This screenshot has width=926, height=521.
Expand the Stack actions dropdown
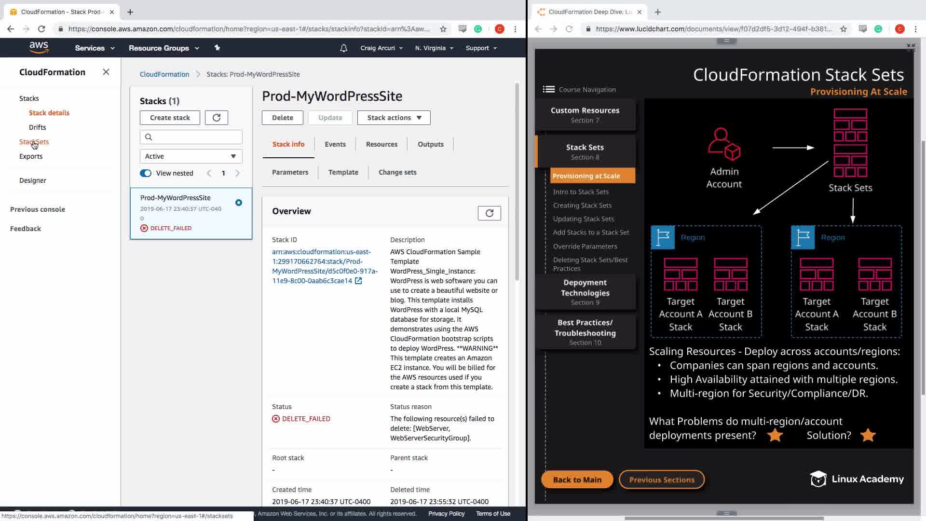pos(394,118)
